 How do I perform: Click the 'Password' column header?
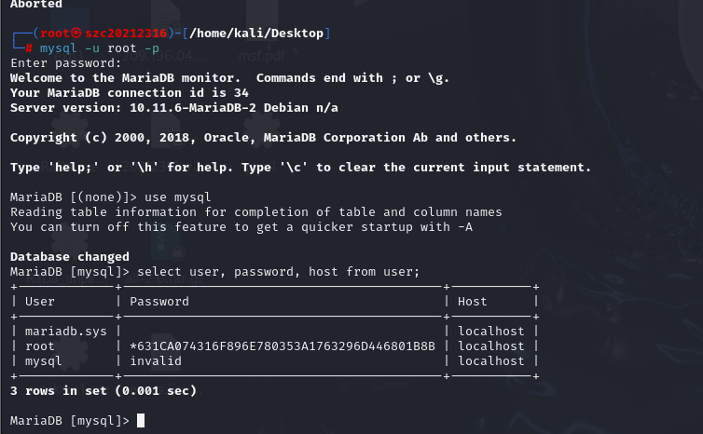pyautogui.click(x=159, y=302)
